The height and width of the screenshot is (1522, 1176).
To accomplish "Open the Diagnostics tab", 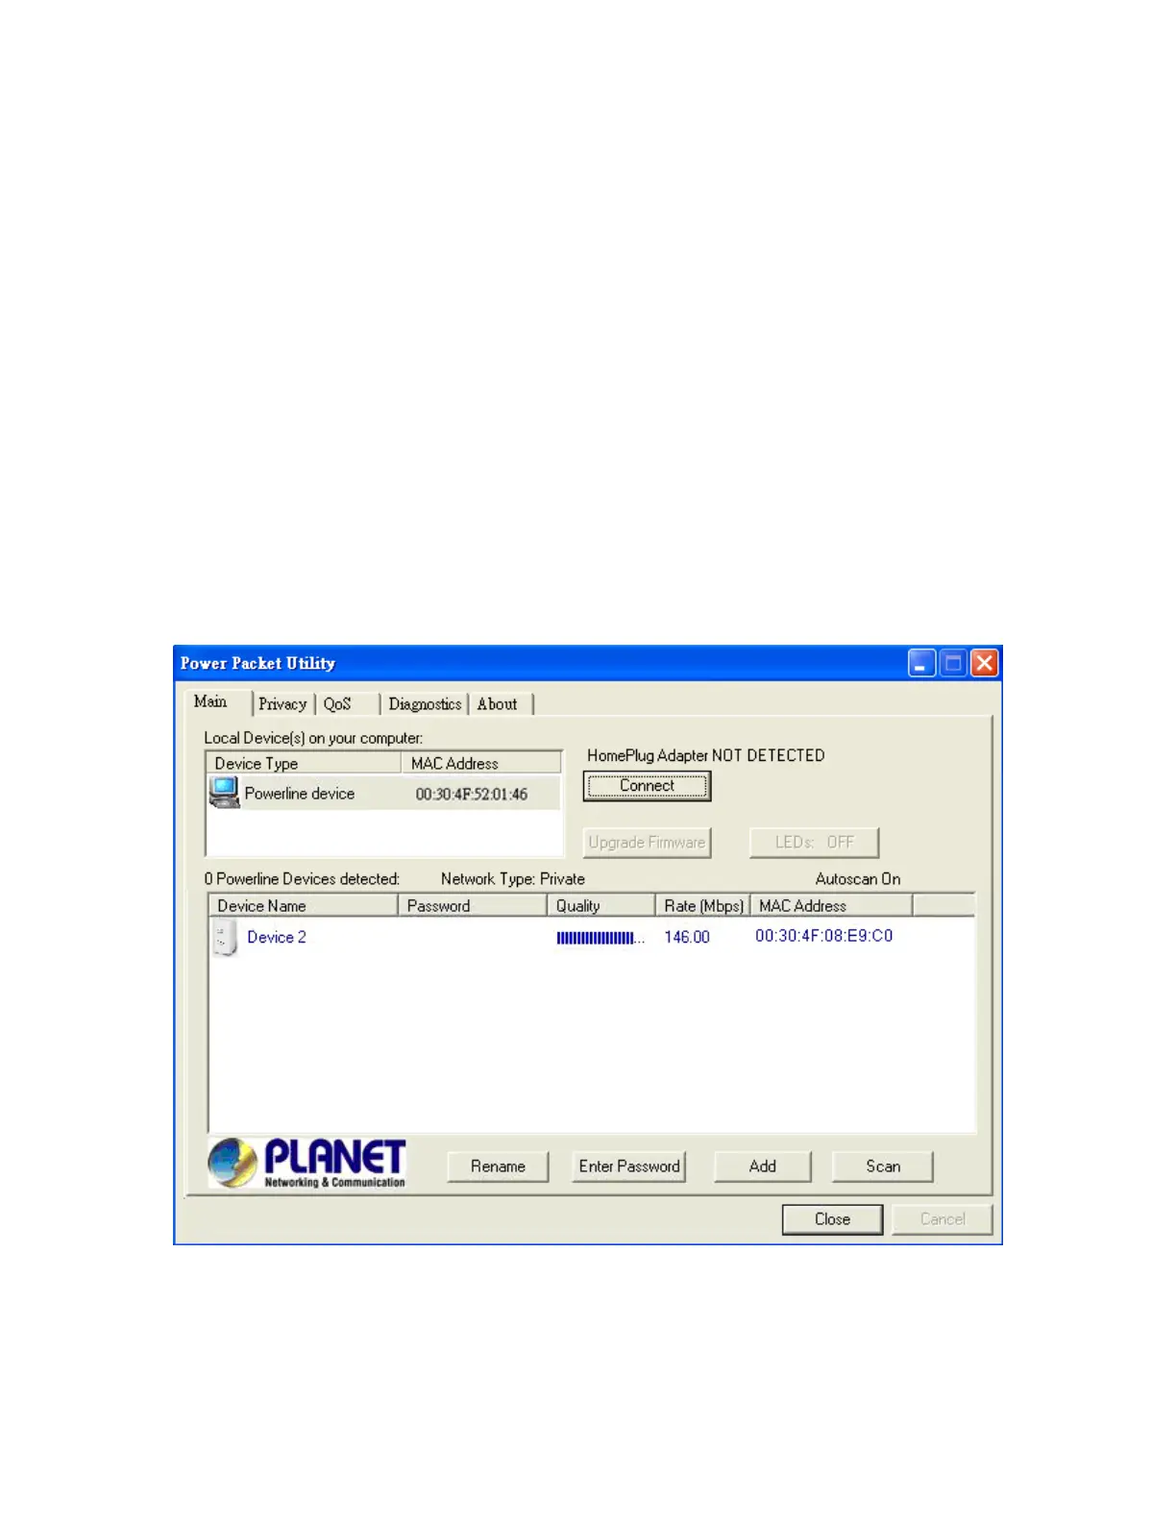I will coord(425,704).
